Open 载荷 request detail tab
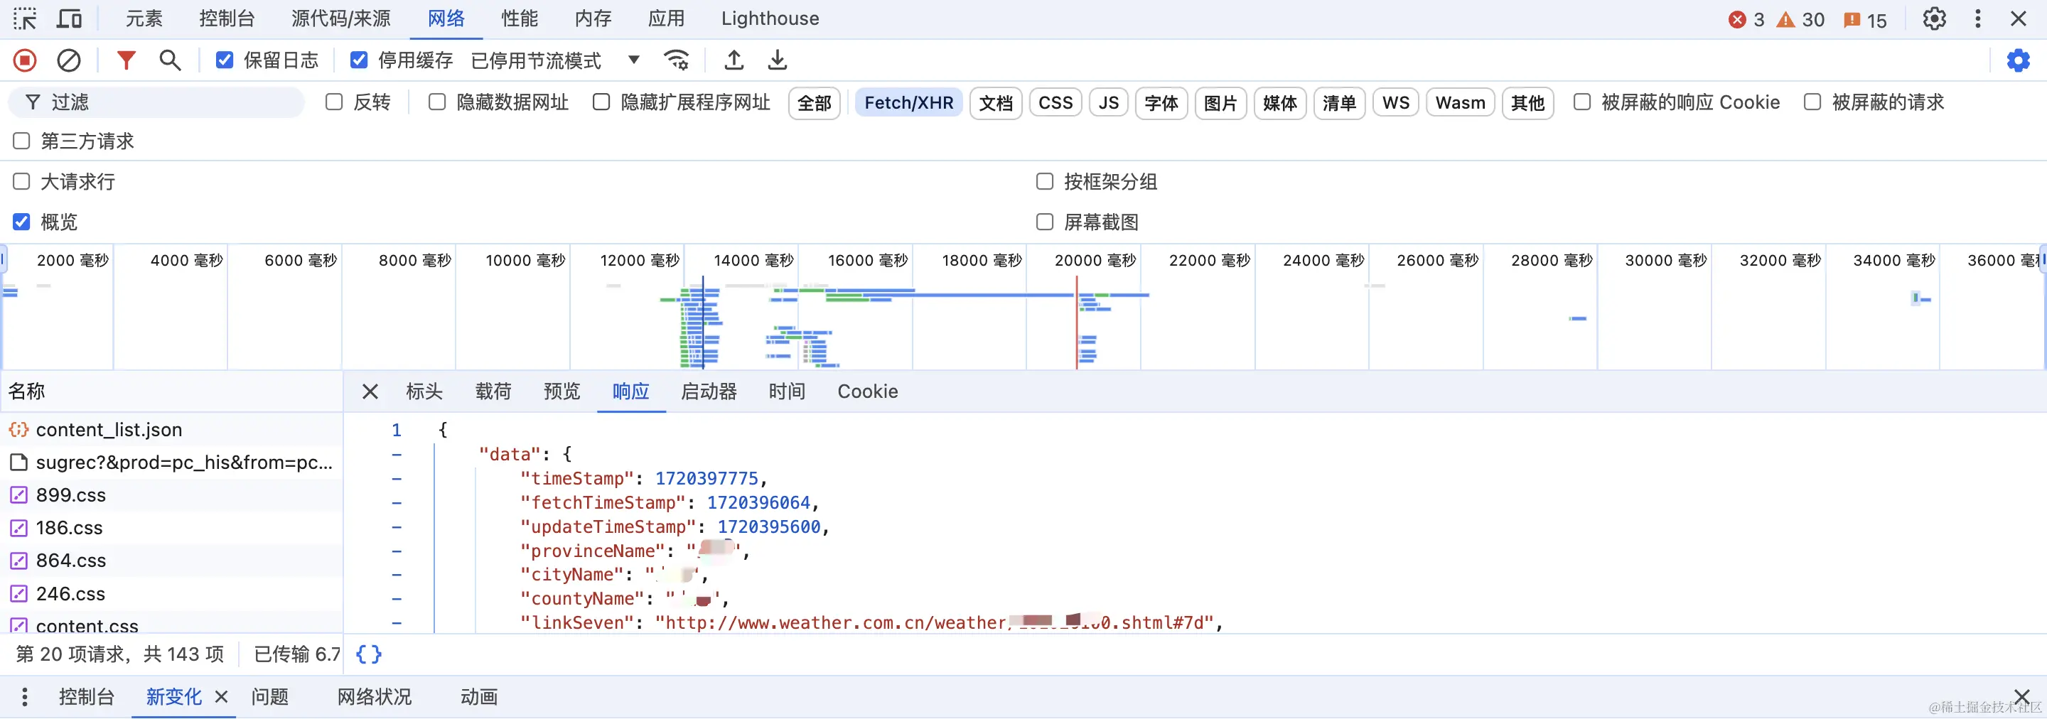The height and width of the screenshot is (719, 2047). coord(493,391)
